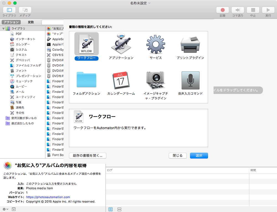The width and height of the screenshot is (277, 212).
Task: Select the サービス gear icon
Action: [156, 44]
